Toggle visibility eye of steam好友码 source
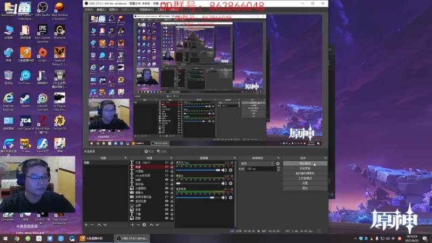This screenshot has height=243, width=432. (x=167, y=175)
